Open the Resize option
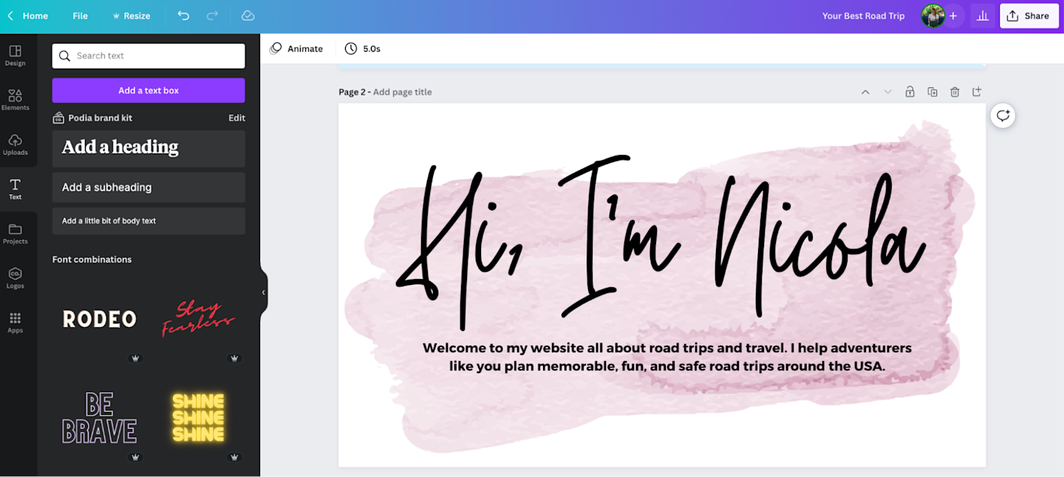 coord(131,16)
